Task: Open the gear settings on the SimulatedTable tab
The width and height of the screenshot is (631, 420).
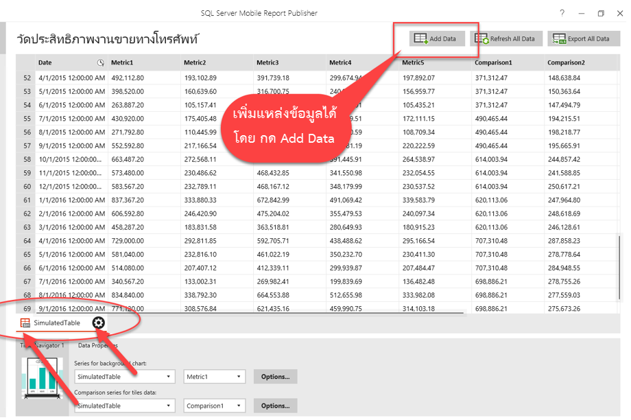Action: tap(98, 323)
